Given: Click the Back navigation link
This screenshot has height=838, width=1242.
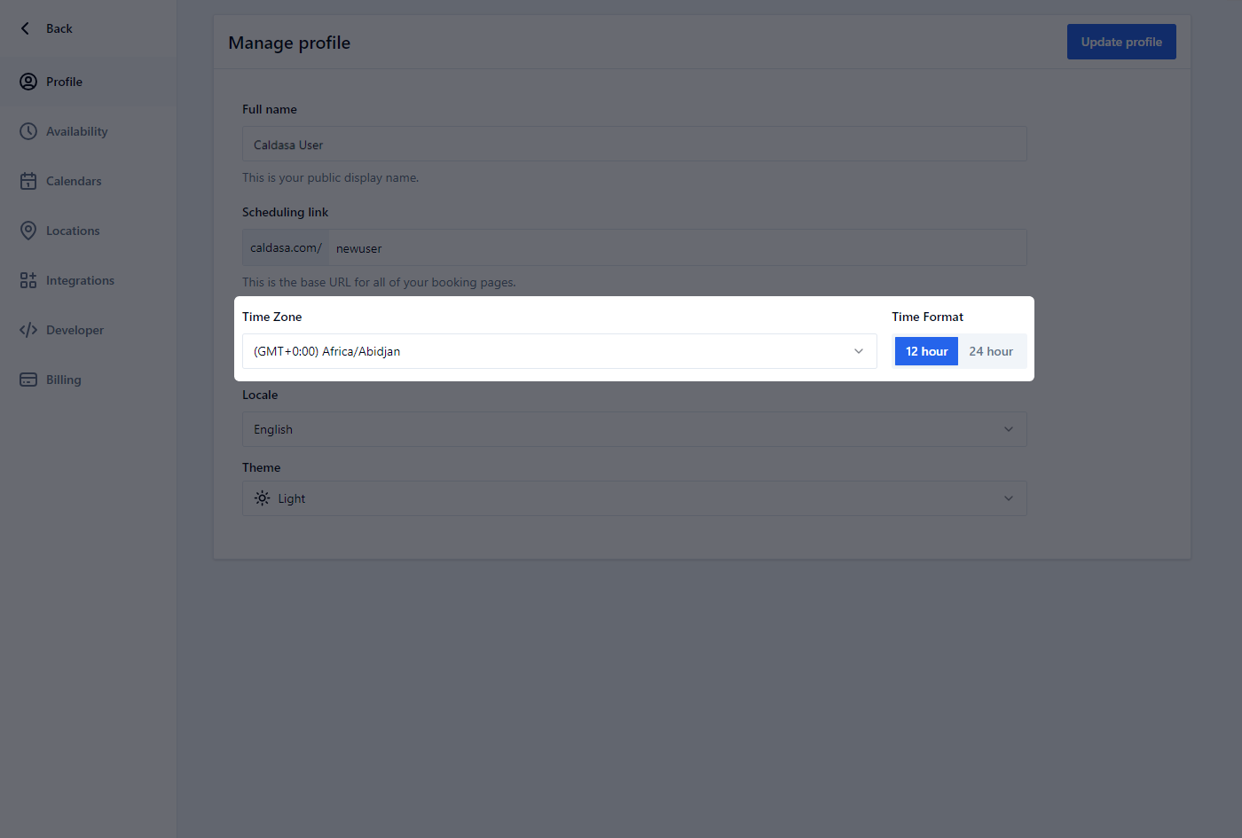Looking at the screenshot, I should (x=46, y=27).
